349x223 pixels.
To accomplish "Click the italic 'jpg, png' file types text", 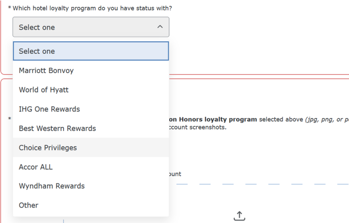I will (x=320, y=119).
